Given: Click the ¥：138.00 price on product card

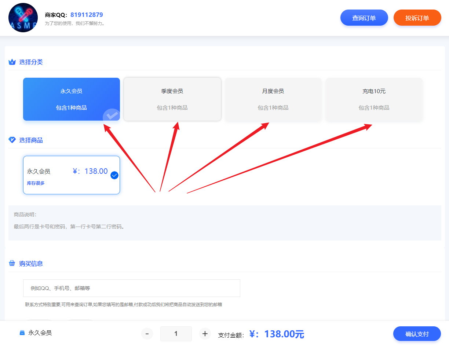Looking at the screenshot, I should 90,171.
